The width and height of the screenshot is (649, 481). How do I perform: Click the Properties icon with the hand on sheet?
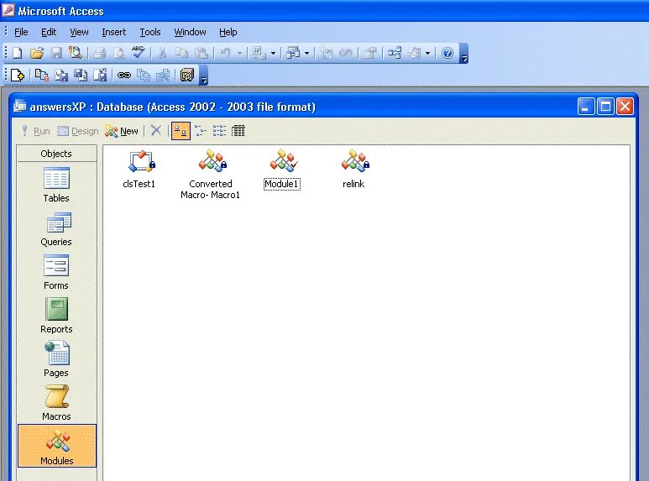[369, 53]
